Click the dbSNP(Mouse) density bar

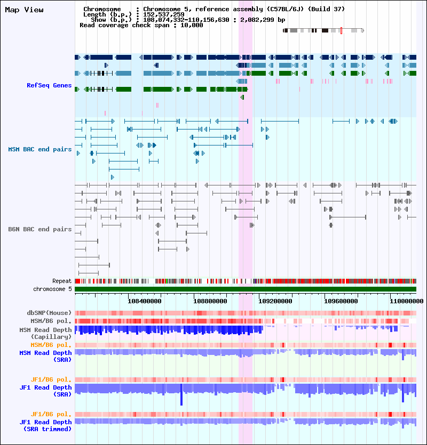pos(246,313)
